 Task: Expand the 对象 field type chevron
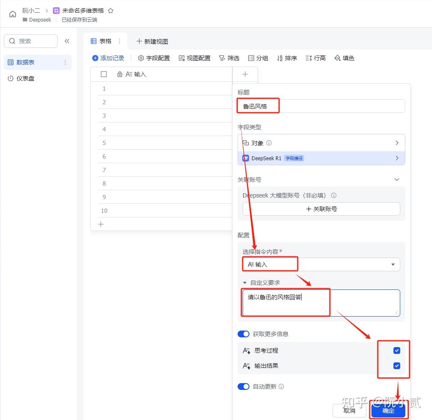[x=397, y=143]
